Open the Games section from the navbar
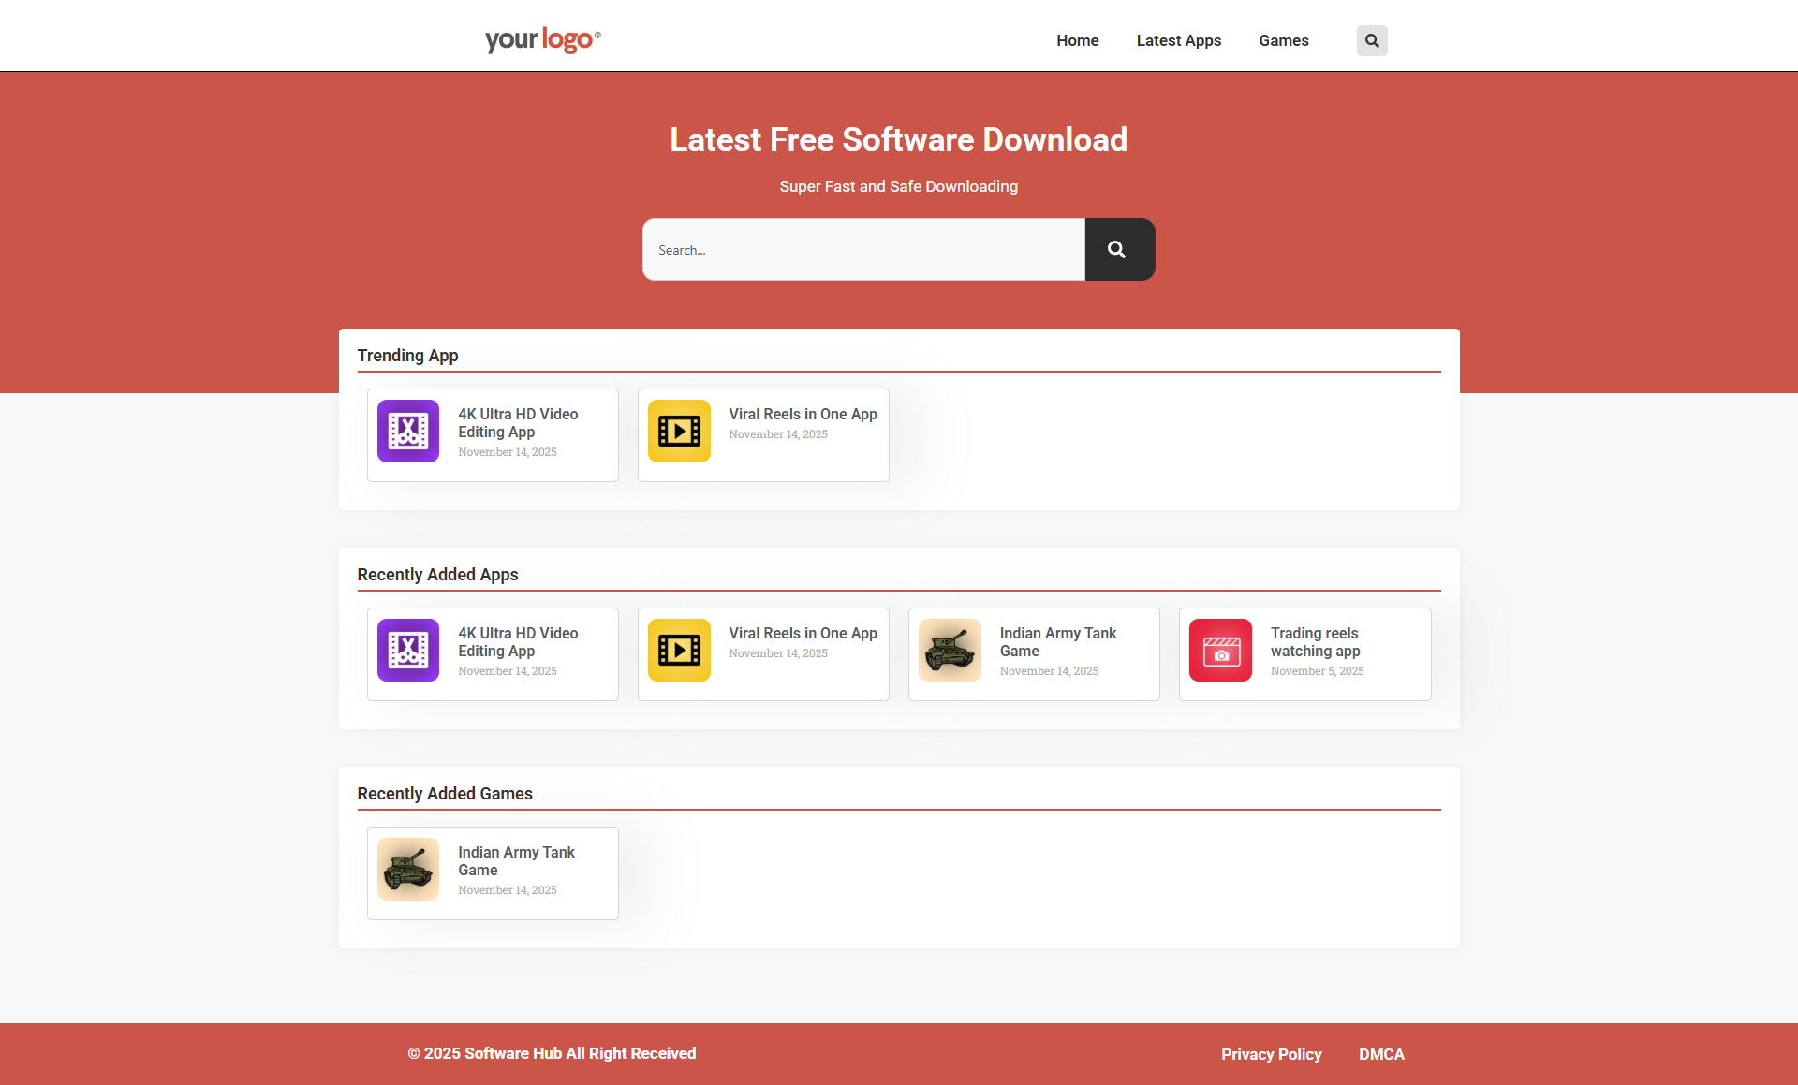This screenshot has width=1798, height=1085. 1283,40
